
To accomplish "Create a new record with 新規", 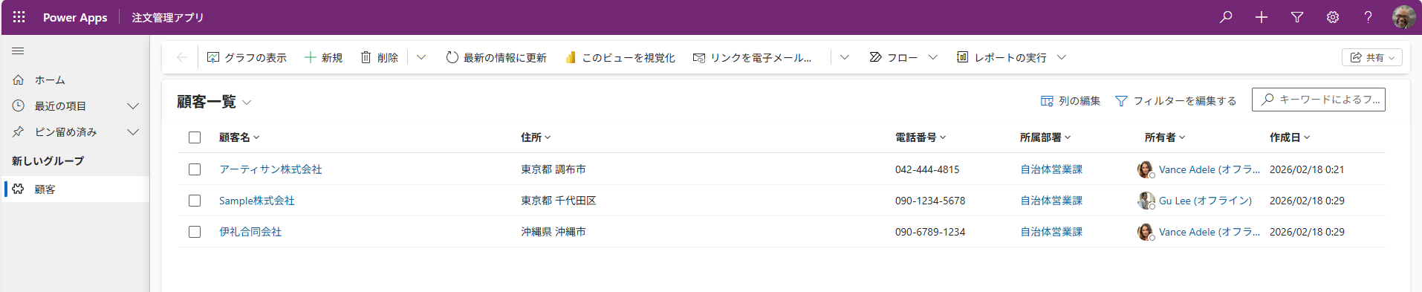I will [323, 57].
